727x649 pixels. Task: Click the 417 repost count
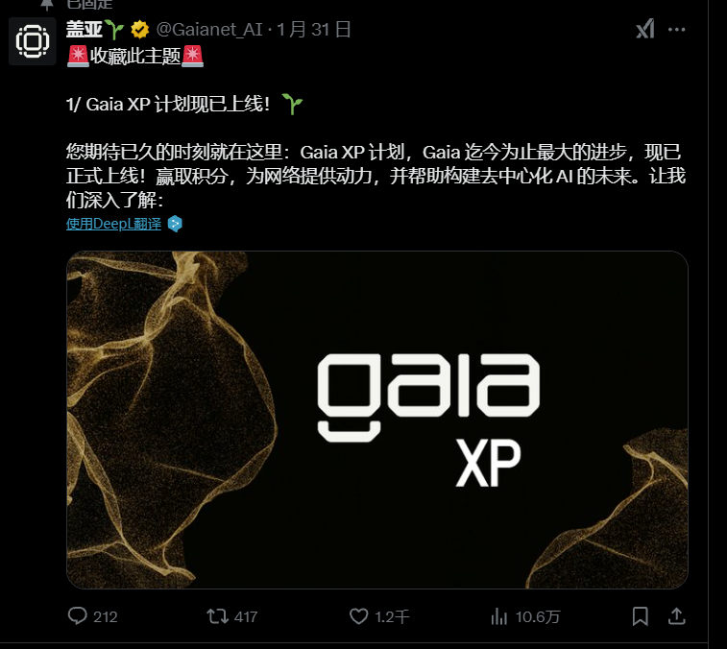[x=246, y=617]
